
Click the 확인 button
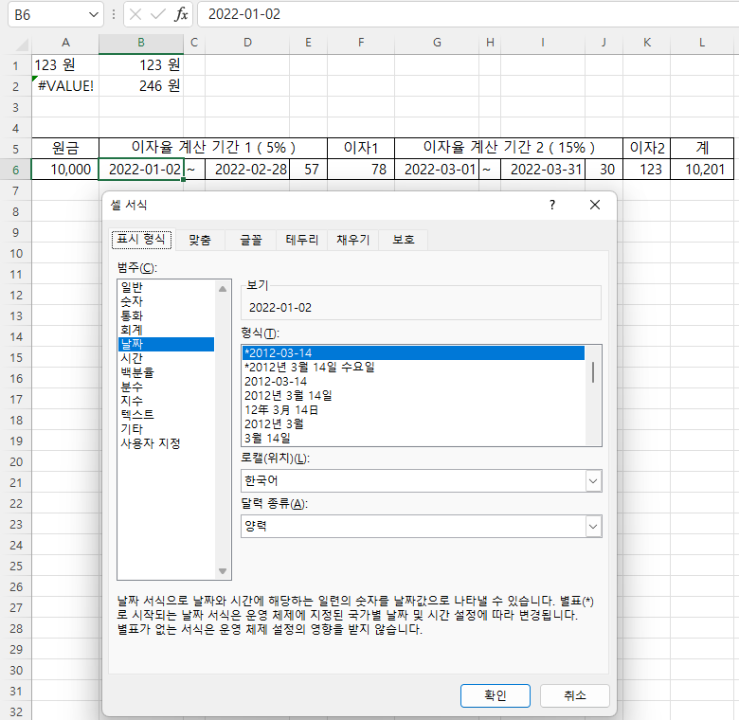[496, 695]
